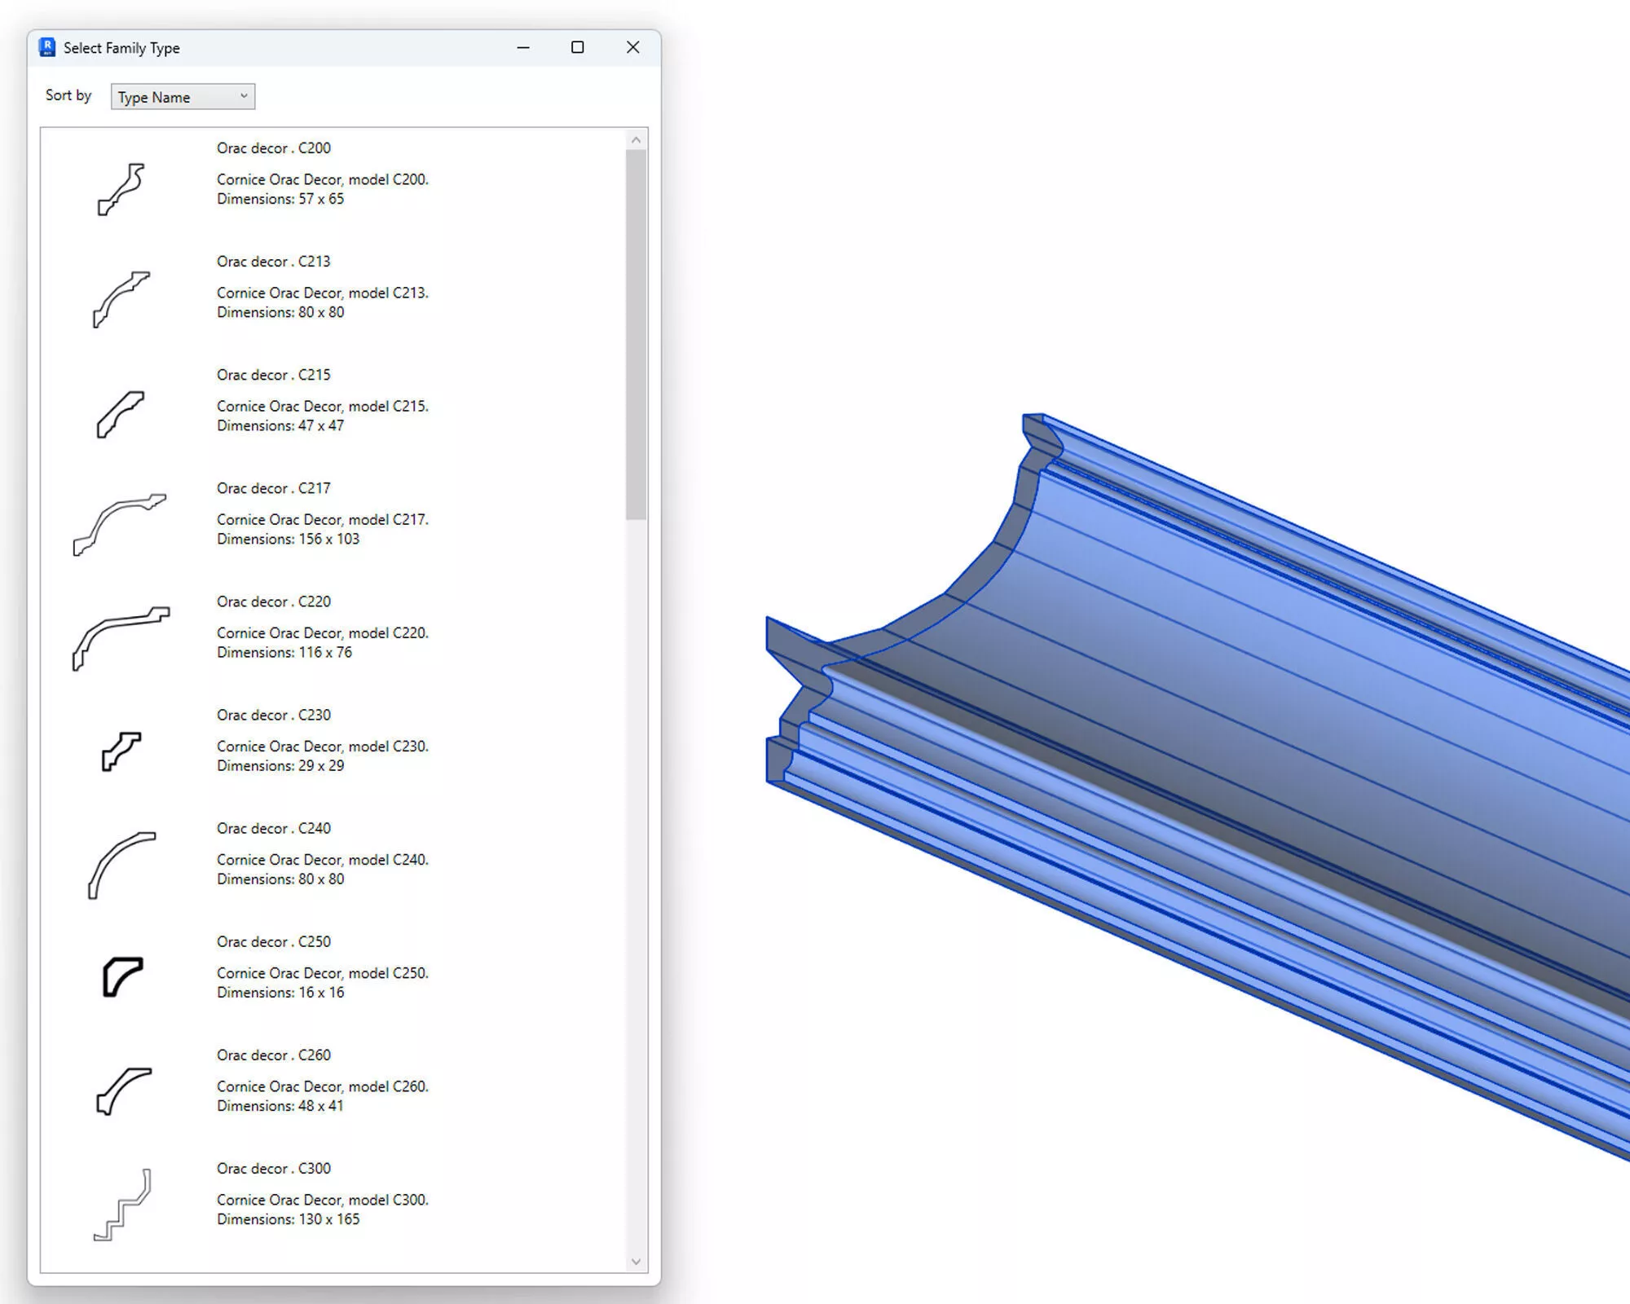Select the C250 cornice profile icon
The image size is (1630, 1304).
(123, 976)
